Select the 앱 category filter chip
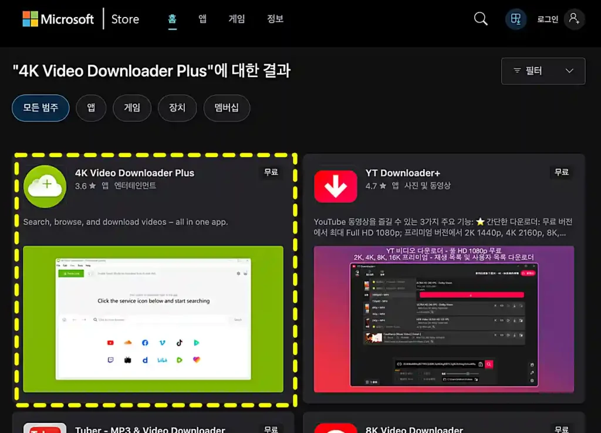The width and height of the screenshot is (601, 433). (91, 108)
